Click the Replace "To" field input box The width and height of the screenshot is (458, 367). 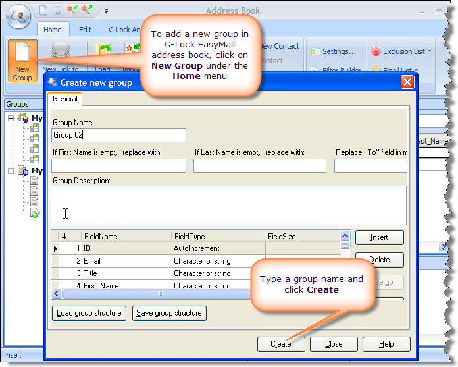pos(370,166)
